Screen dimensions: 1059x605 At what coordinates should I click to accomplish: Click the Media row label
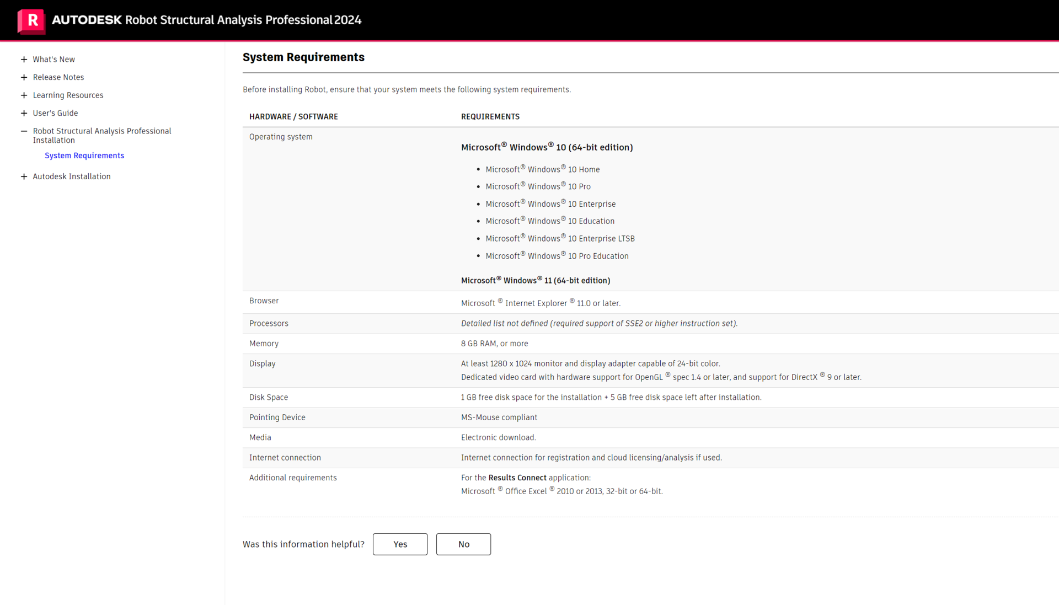260,438
